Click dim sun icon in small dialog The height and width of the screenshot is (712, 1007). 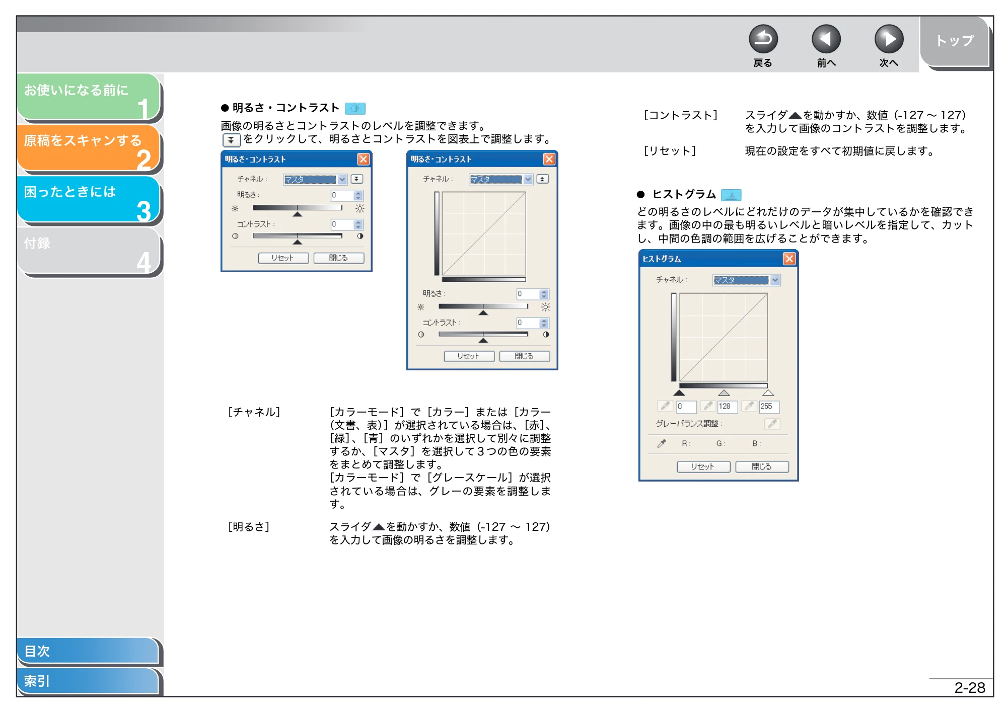235,208
